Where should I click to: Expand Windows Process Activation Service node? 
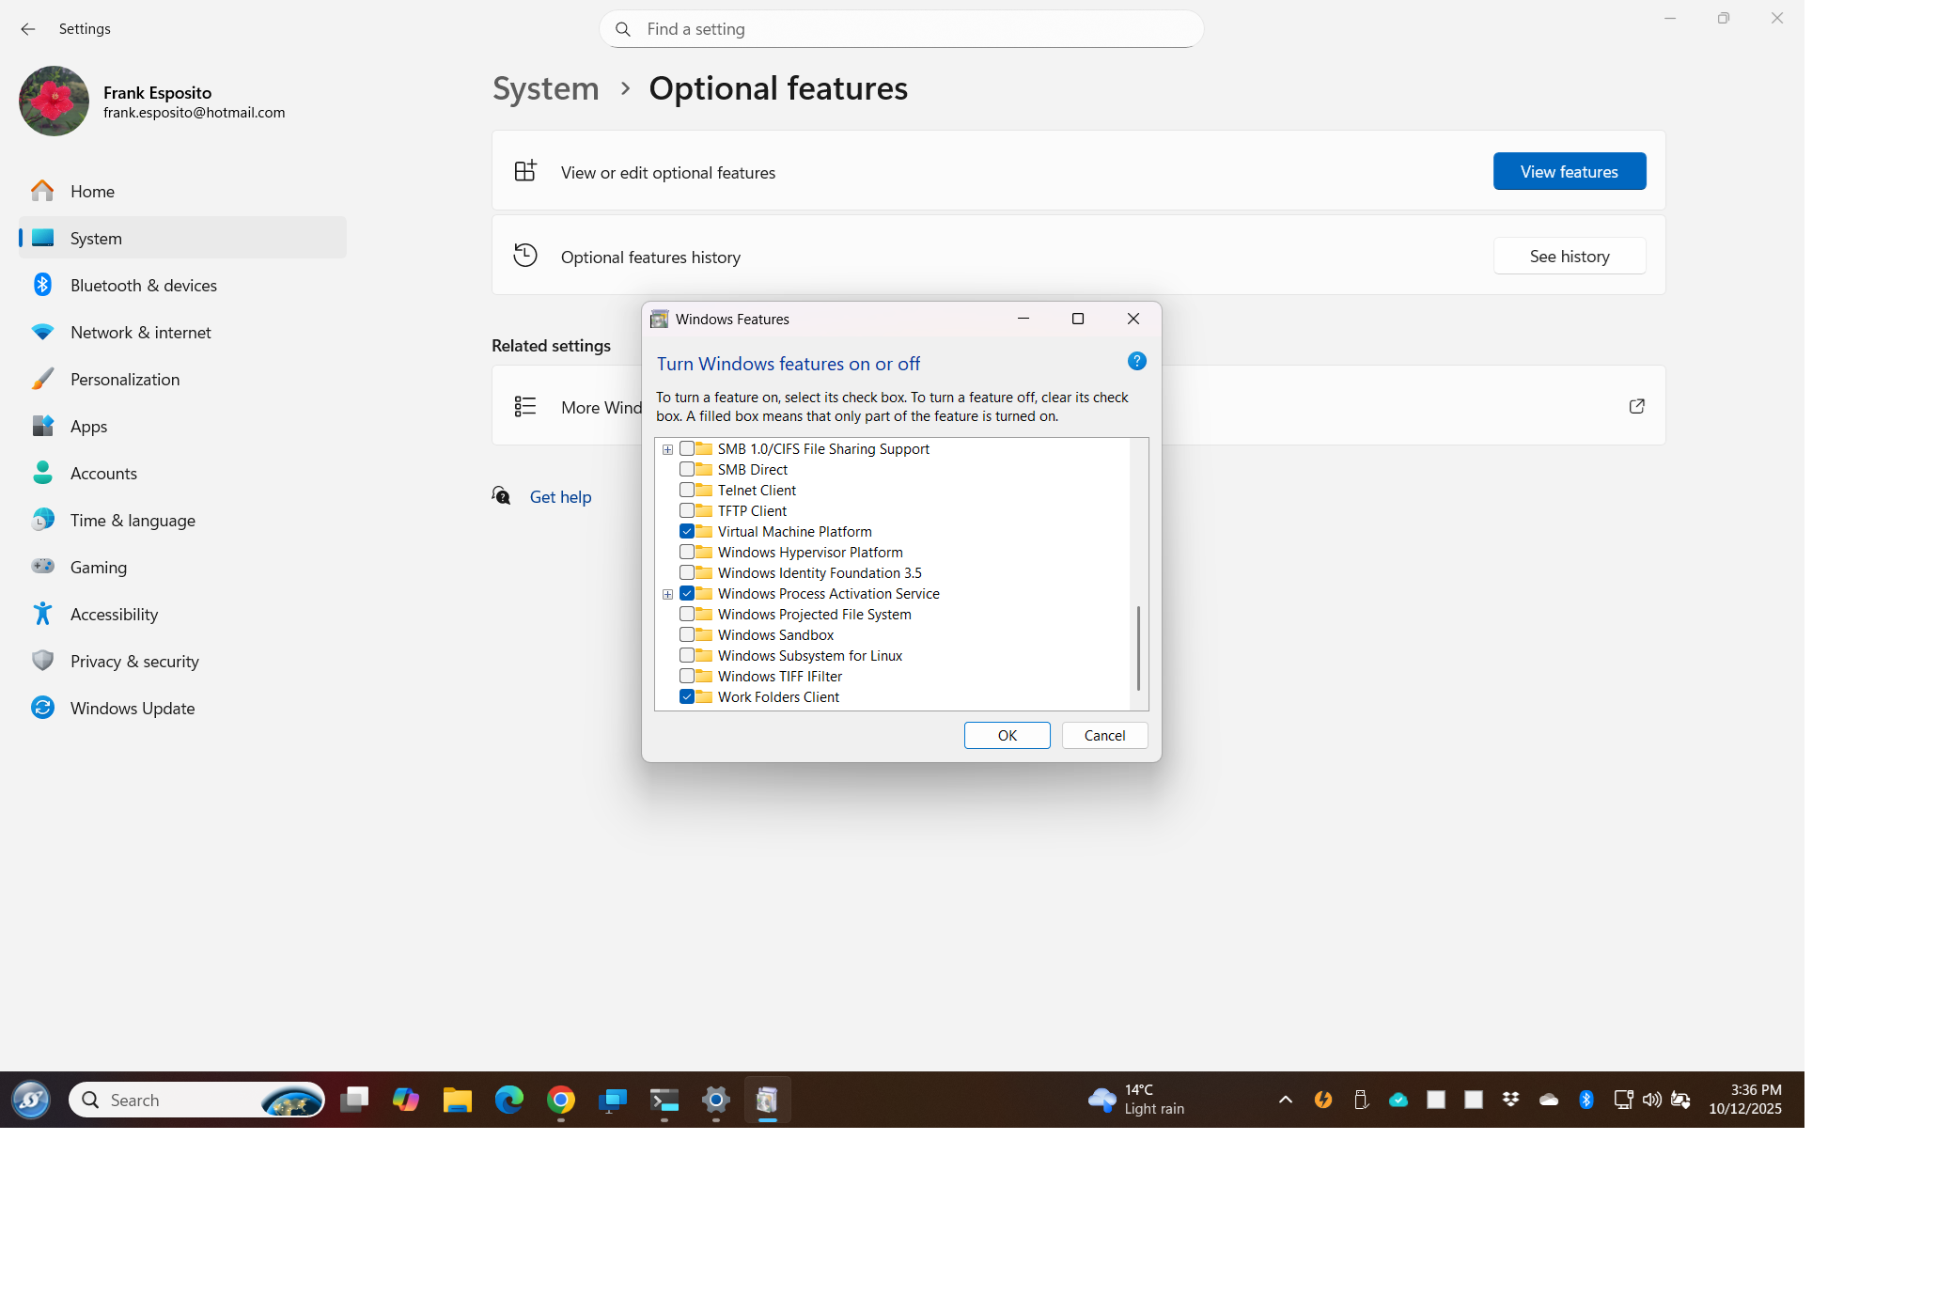(667, 595)
